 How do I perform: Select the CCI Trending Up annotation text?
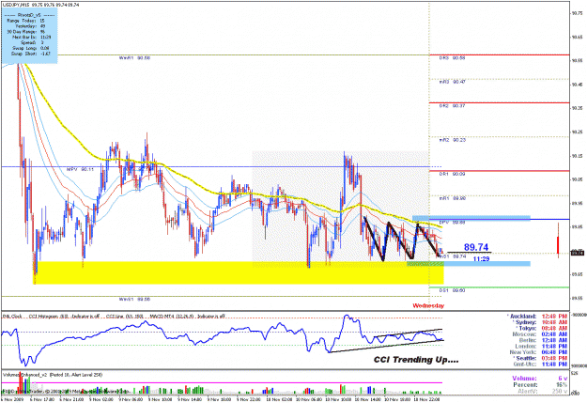pyautogui.click(x=416, y=360)
